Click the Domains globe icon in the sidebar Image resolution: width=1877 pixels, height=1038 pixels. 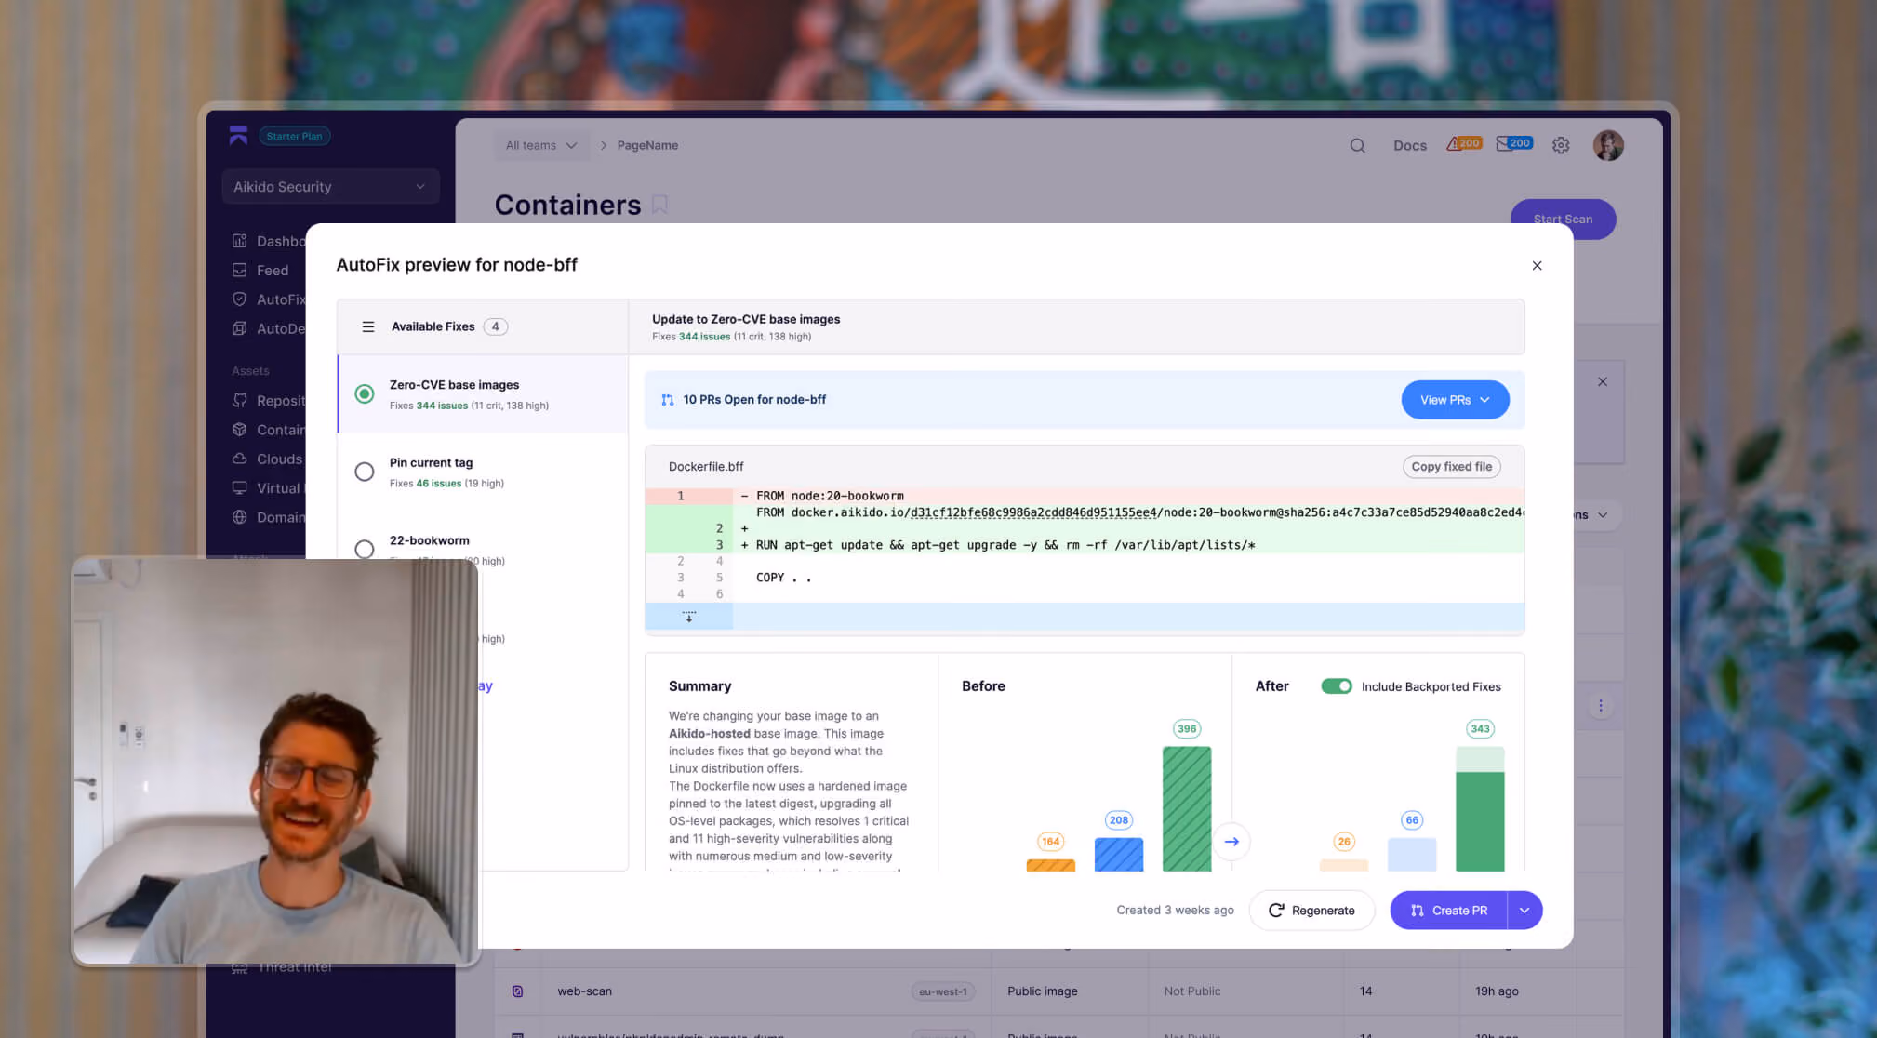239,517
